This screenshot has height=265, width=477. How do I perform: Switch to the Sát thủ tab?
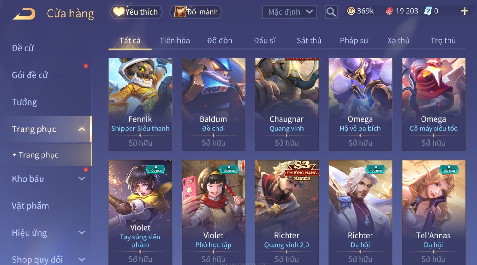click(x=309, y=40)
